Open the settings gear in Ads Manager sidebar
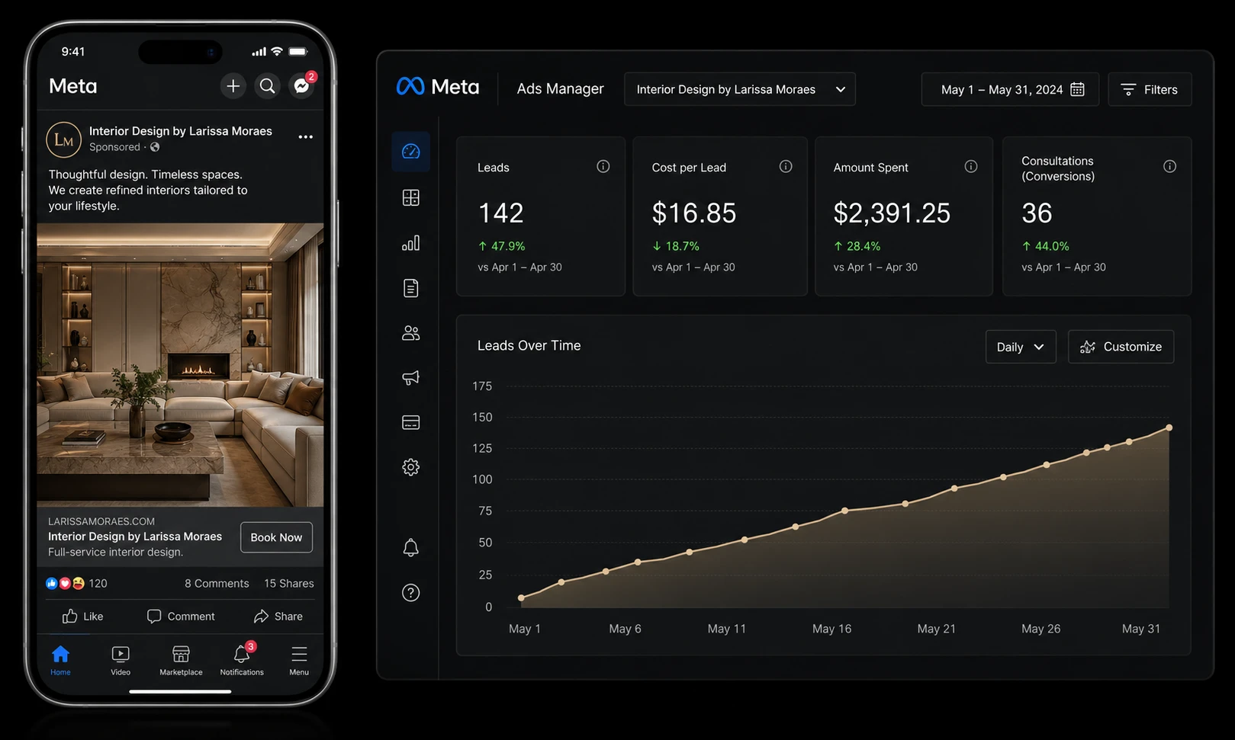 410,467
